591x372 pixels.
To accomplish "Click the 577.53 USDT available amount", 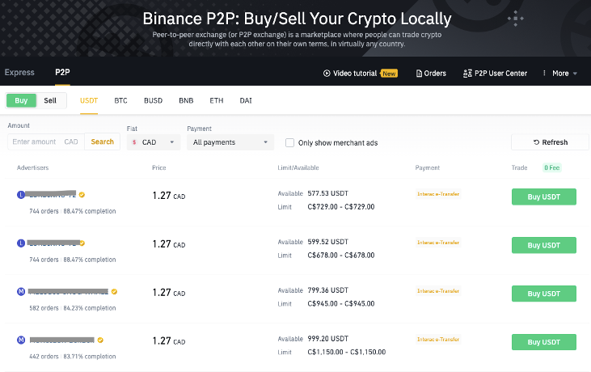I will pos(328,193).
